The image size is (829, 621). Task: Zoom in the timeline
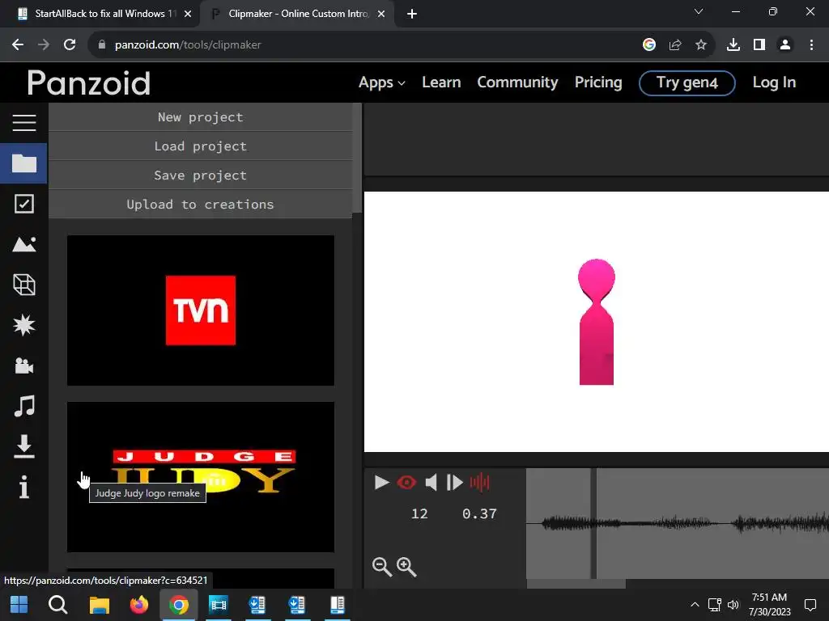pos(406,567)
